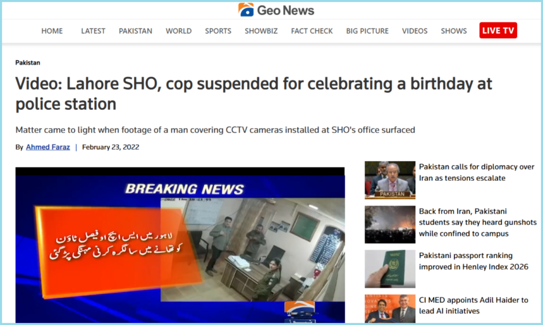Open 'Back from Iran, Pakistani students' article

[x=478, y=222]
